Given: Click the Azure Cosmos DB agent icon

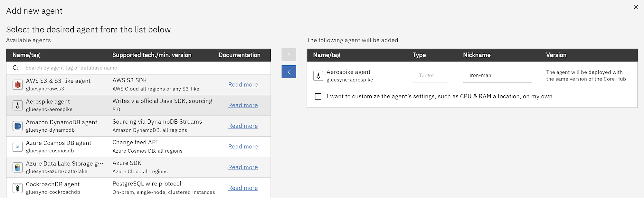Looking at the screenshot, I should (x=17, y=146).
